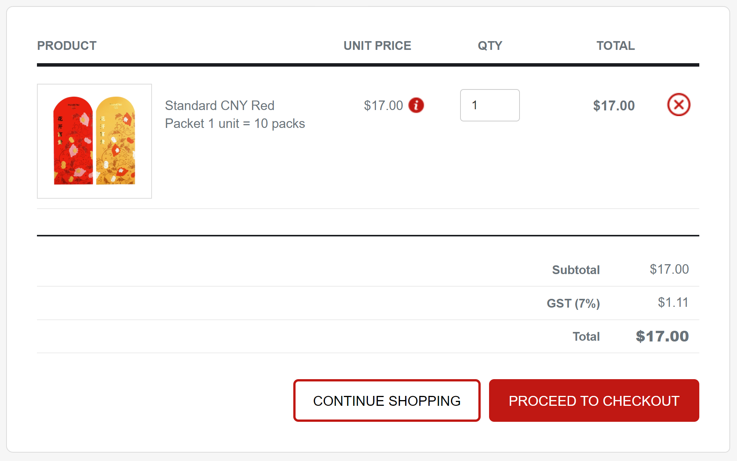The image size is (737, 461).
Task: Open the red packet product thumbnail
Action: [94, 141]
